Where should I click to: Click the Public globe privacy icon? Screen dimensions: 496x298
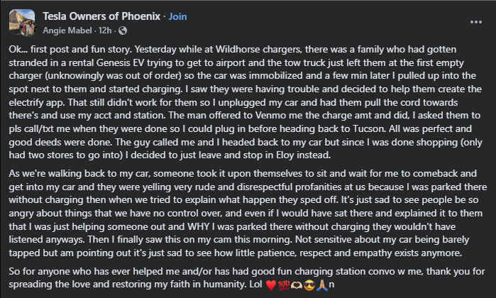[x=123, y=31]
